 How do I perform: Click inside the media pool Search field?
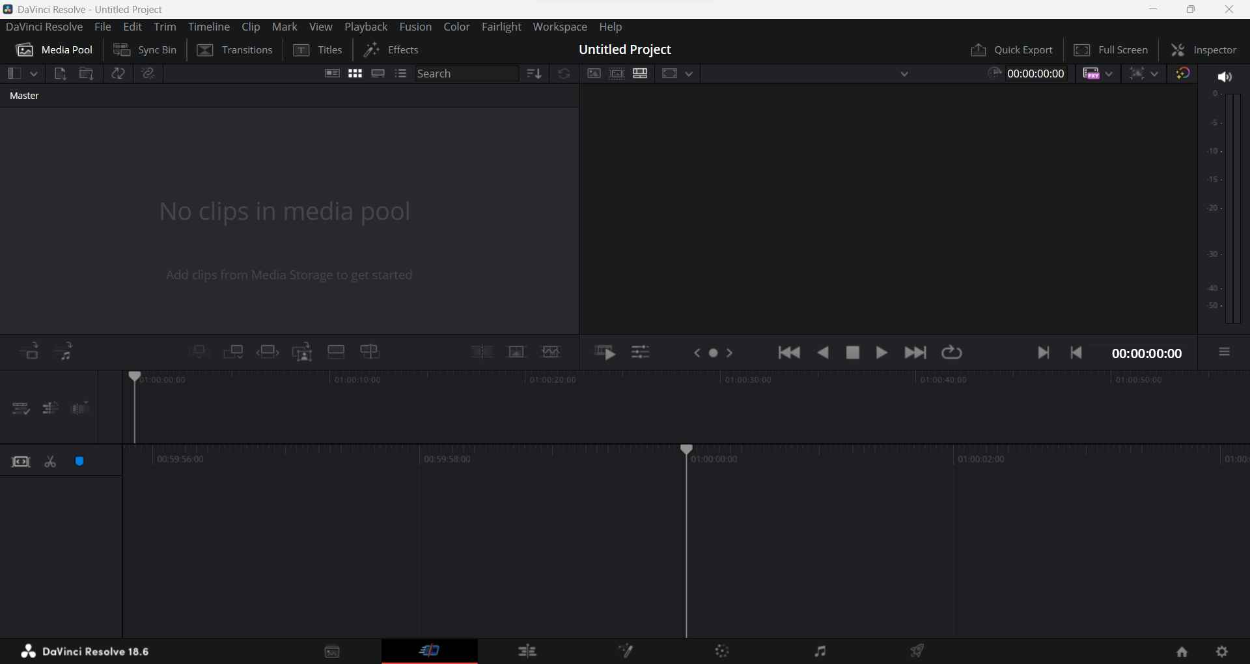point(467,74)
